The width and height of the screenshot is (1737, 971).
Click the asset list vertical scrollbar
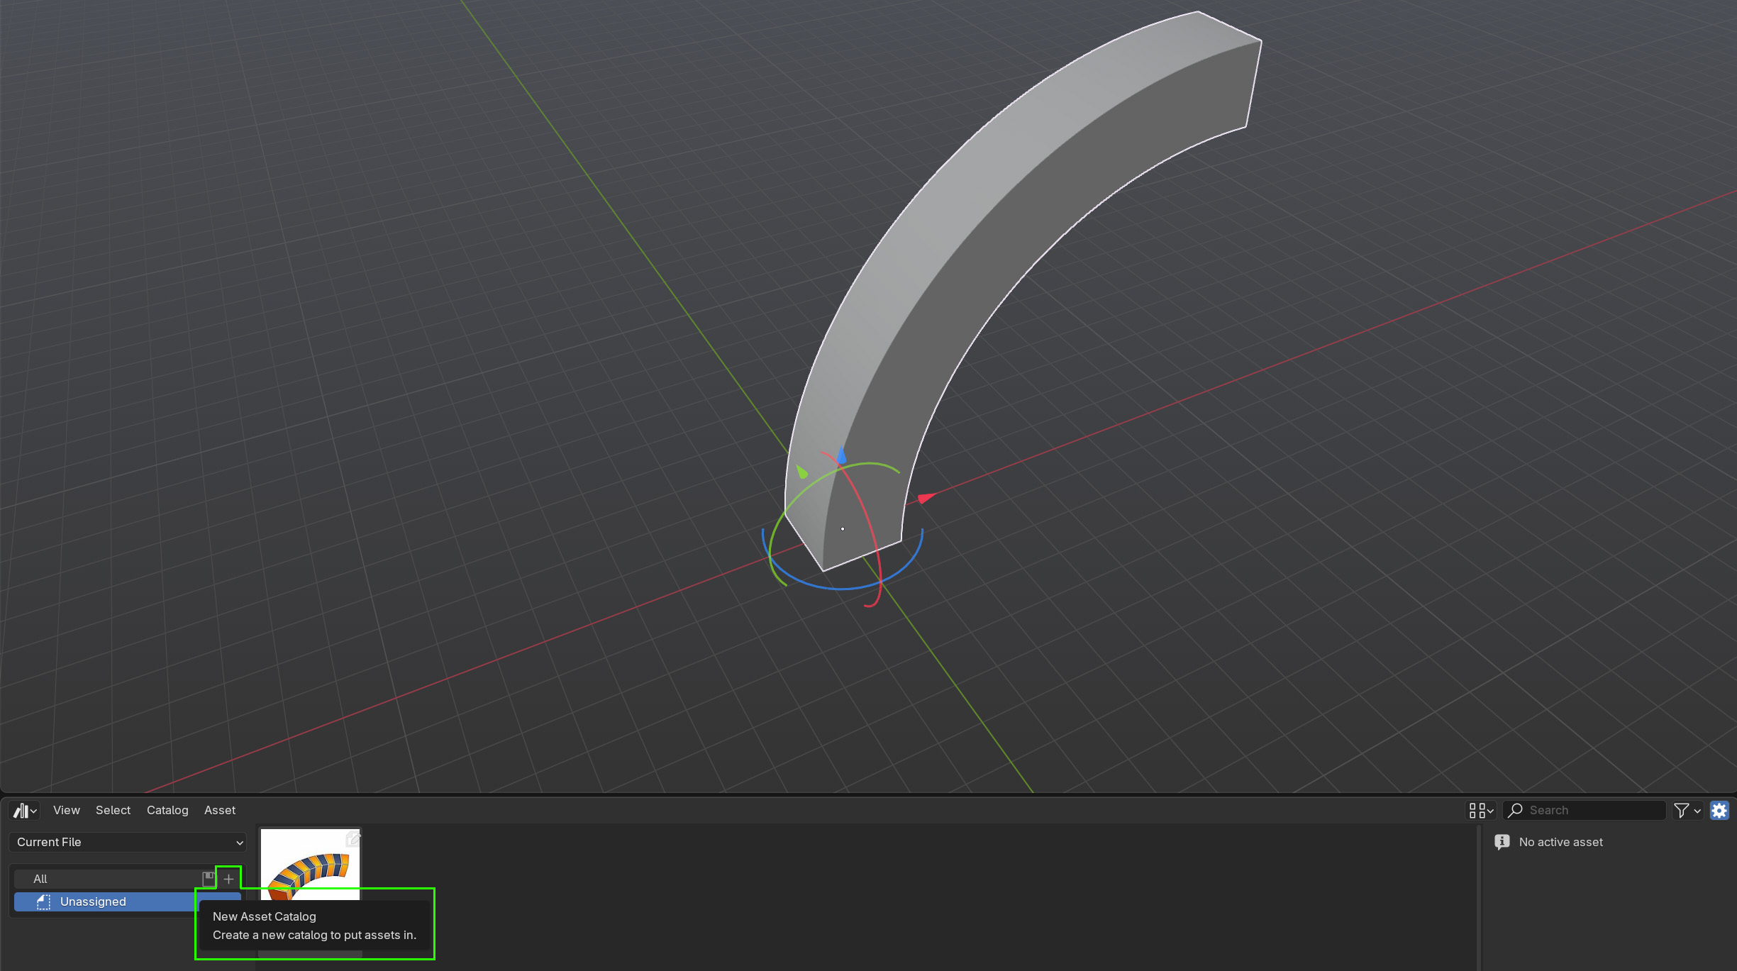(1478, 897)
